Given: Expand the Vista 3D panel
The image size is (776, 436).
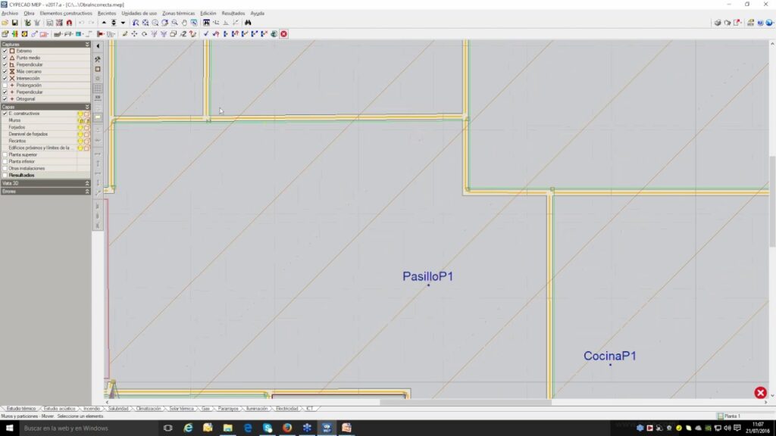Looking at the screenshot, I should [x=87, y=183].
